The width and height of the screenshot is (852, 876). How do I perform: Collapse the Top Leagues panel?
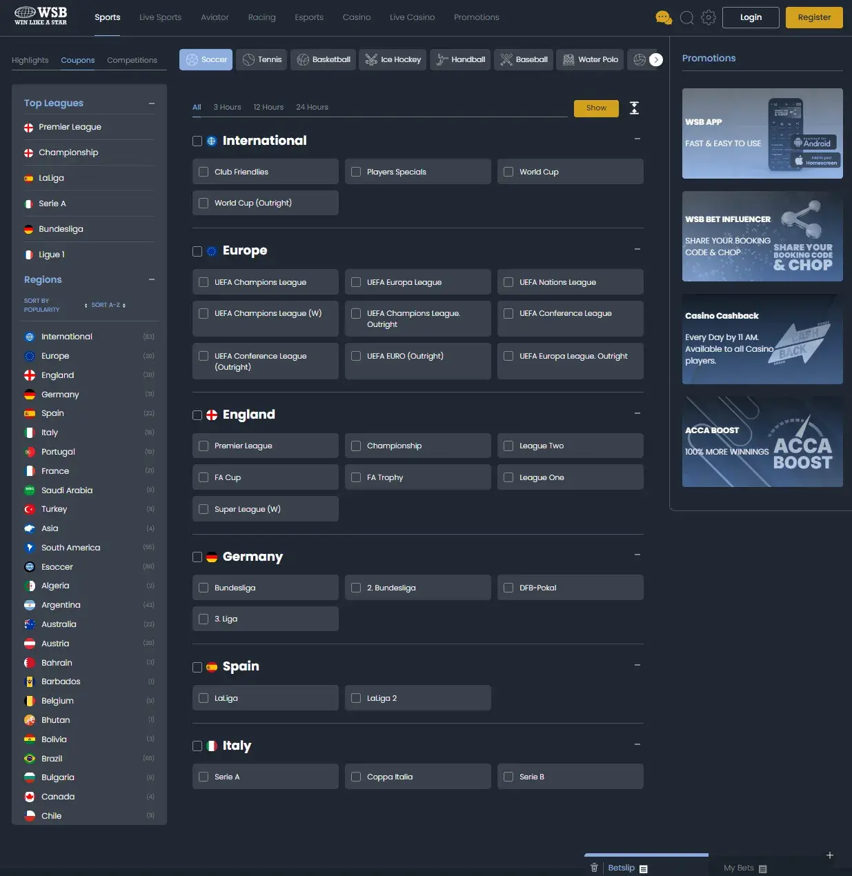[152, 103]
